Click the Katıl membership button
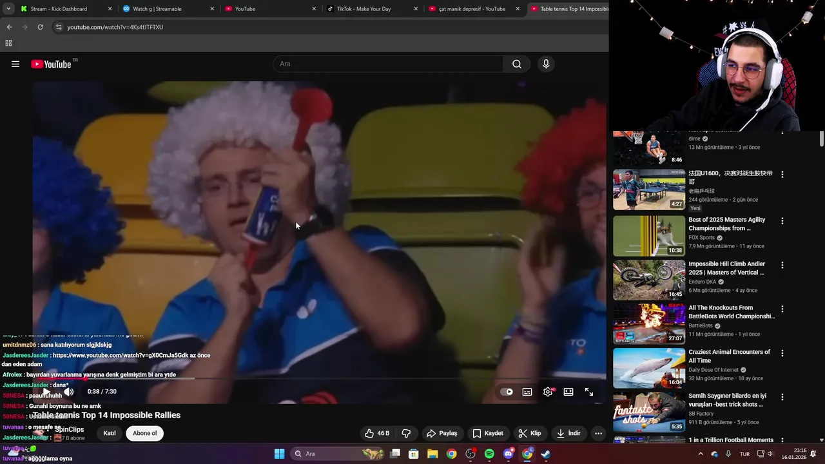 [110, 433]
